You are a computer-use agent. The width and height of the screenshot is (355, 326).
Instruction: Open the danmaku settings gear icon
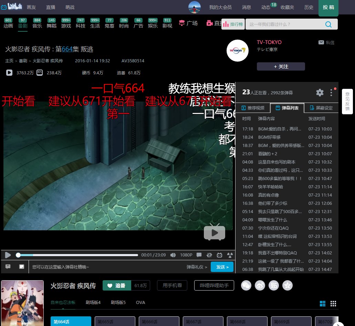pos(320,93)
